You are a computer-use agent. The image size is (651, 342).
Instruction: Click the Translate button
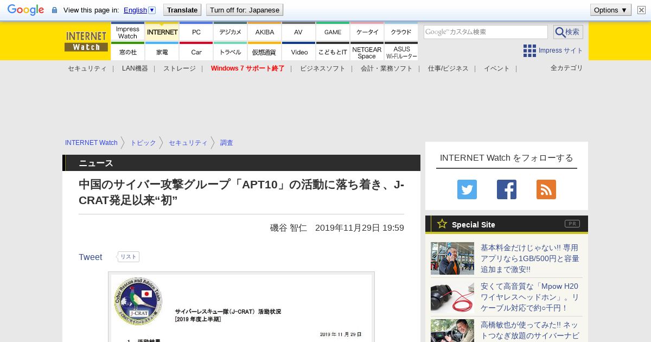tap(182, 10)
